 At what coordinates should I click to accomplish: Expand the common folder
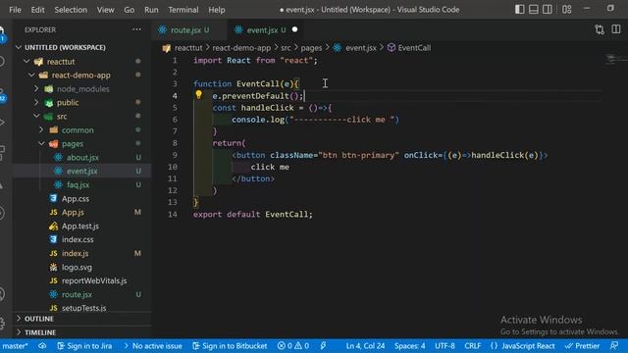click(77, 130)
